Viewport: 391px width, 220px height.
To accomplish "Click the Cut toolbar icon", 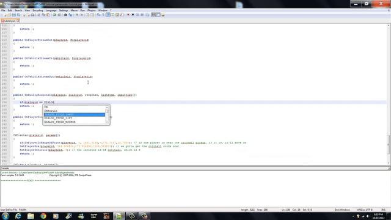I will click(x=38, y=15).
